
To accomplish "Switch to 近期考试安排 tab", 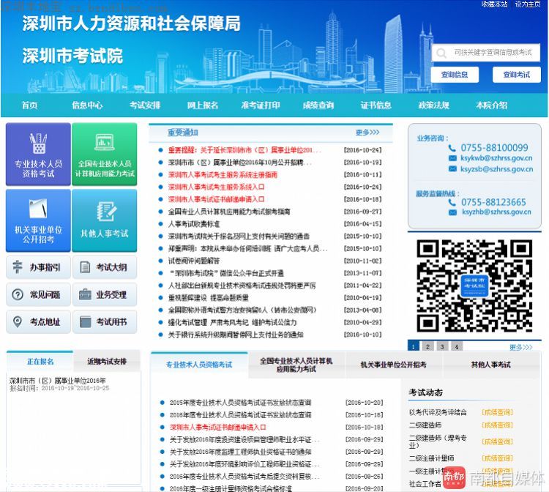I will tap(107, 362).
